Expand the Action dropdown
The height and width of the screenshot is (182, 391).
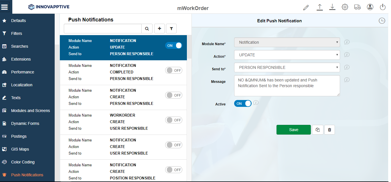287,55
